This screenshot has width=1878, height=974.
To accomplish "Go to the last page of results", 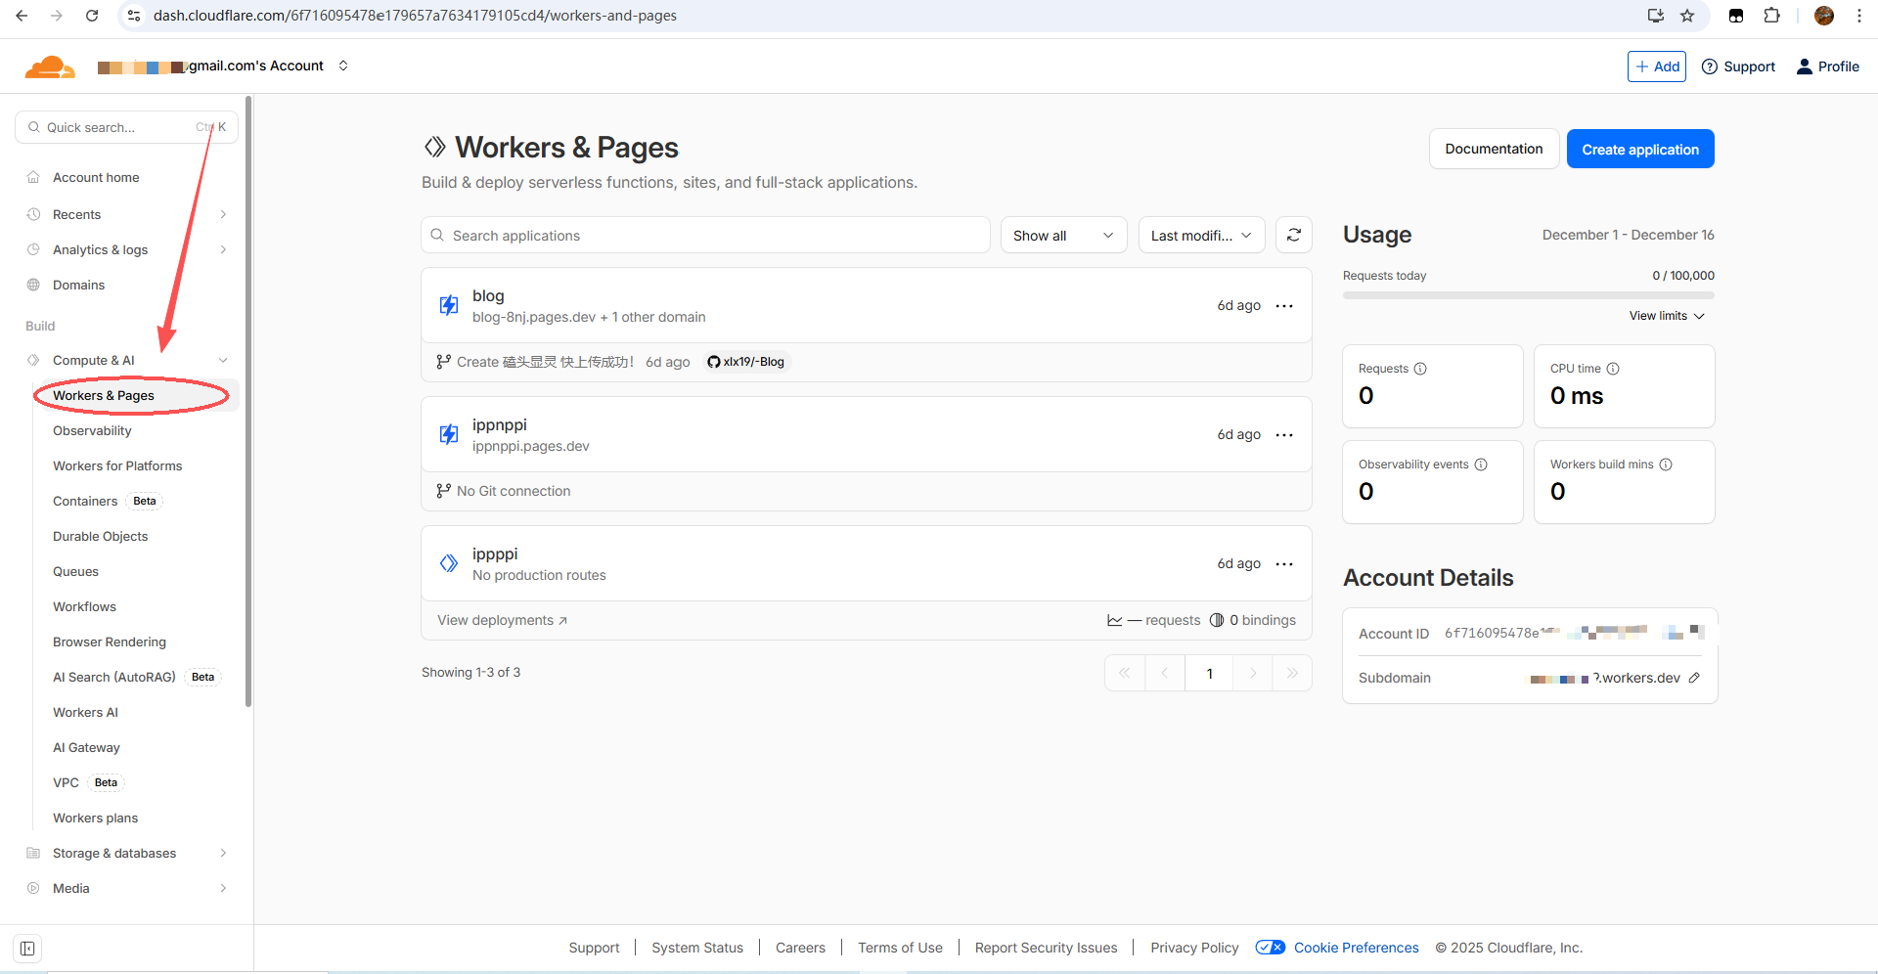I will (1292, 673).
